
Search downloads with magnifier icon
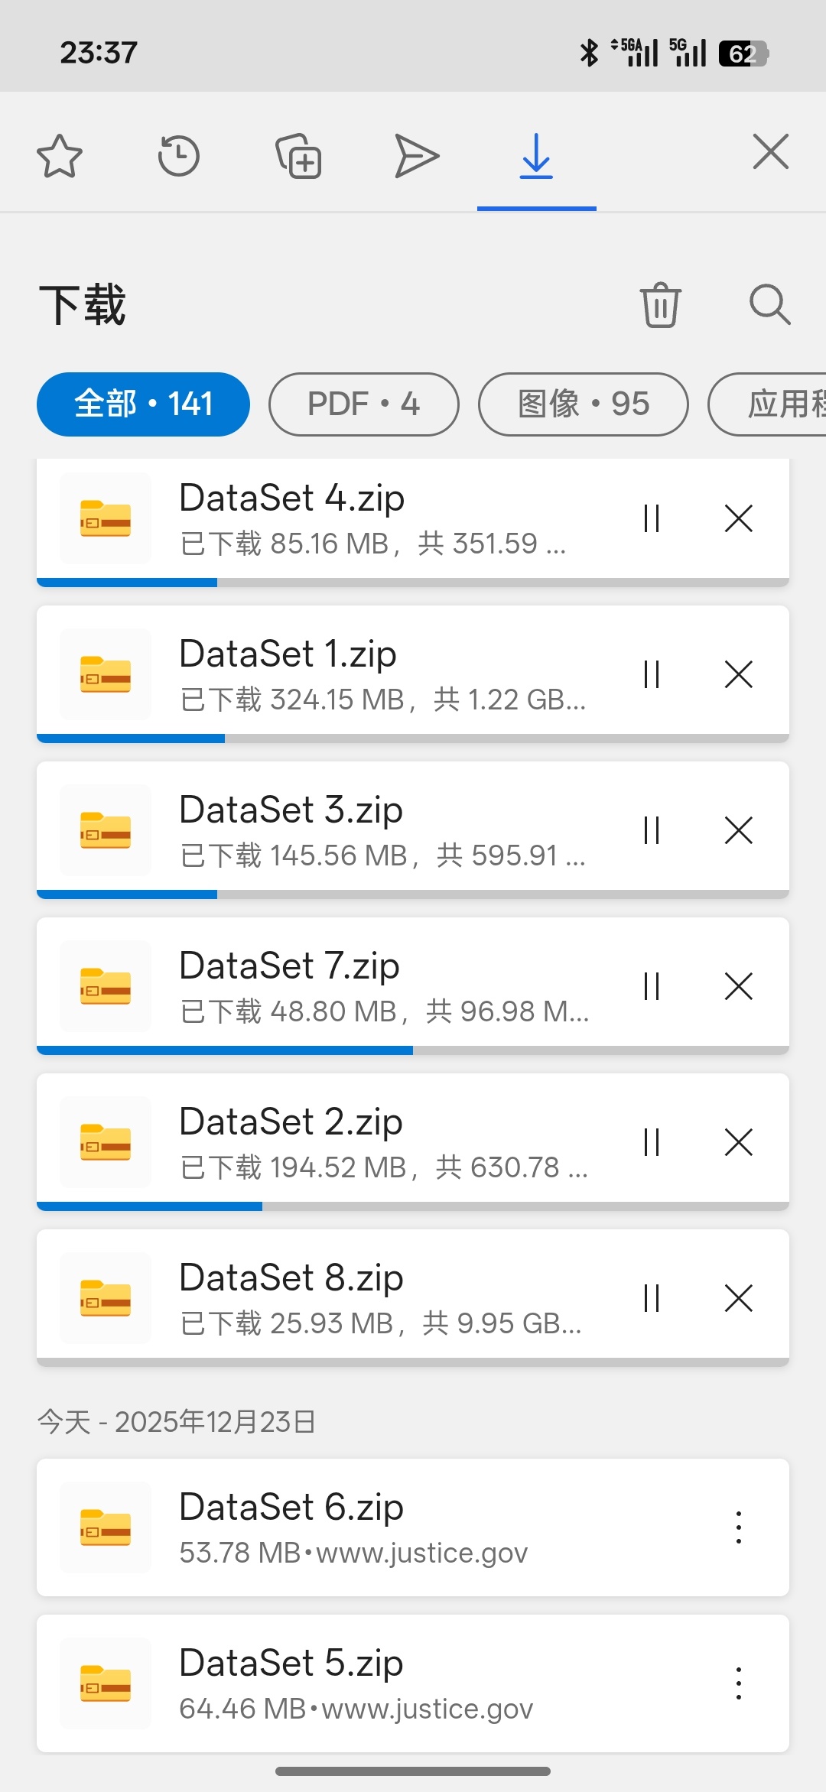click(x=769, y=304)
